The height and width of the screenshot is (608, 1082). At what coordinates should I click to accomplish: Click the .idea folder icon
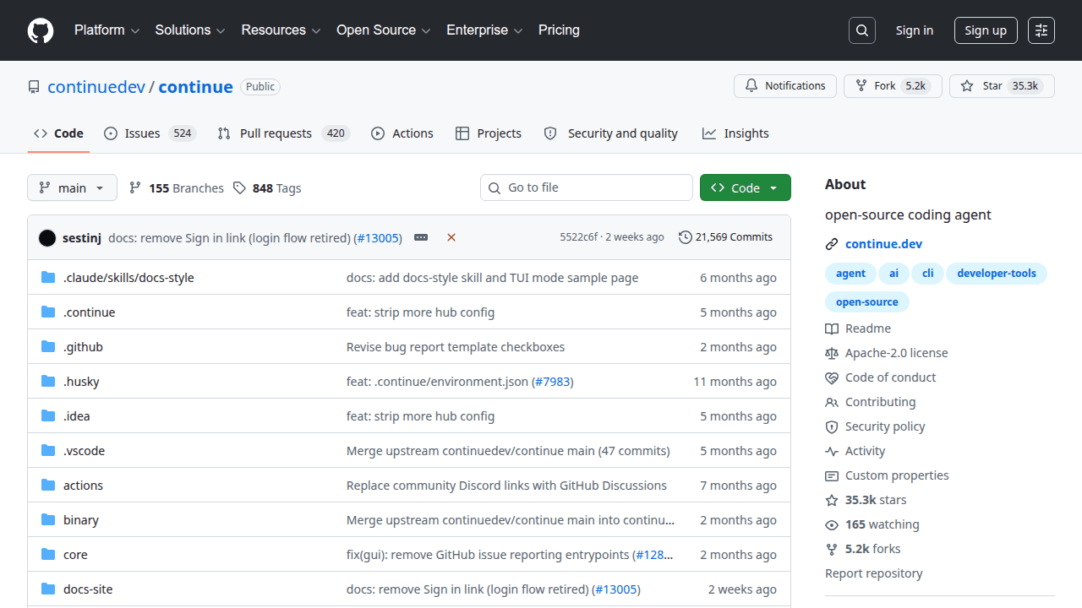pyautogui.click(x=48, y=416)
